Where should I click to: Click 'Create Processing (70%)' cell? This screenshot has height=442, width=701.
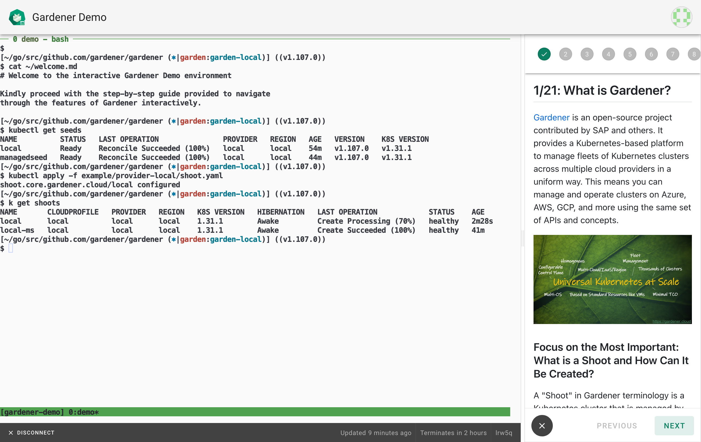(x=366, y=221)
